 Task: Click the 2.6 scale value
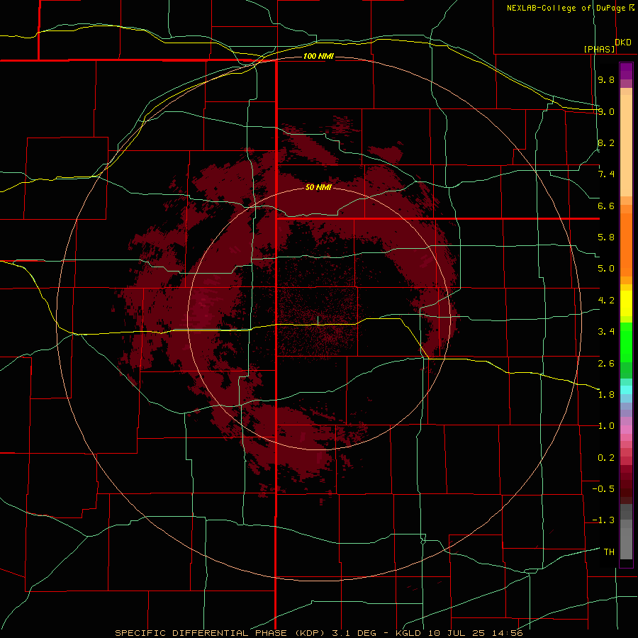point(606,364)
